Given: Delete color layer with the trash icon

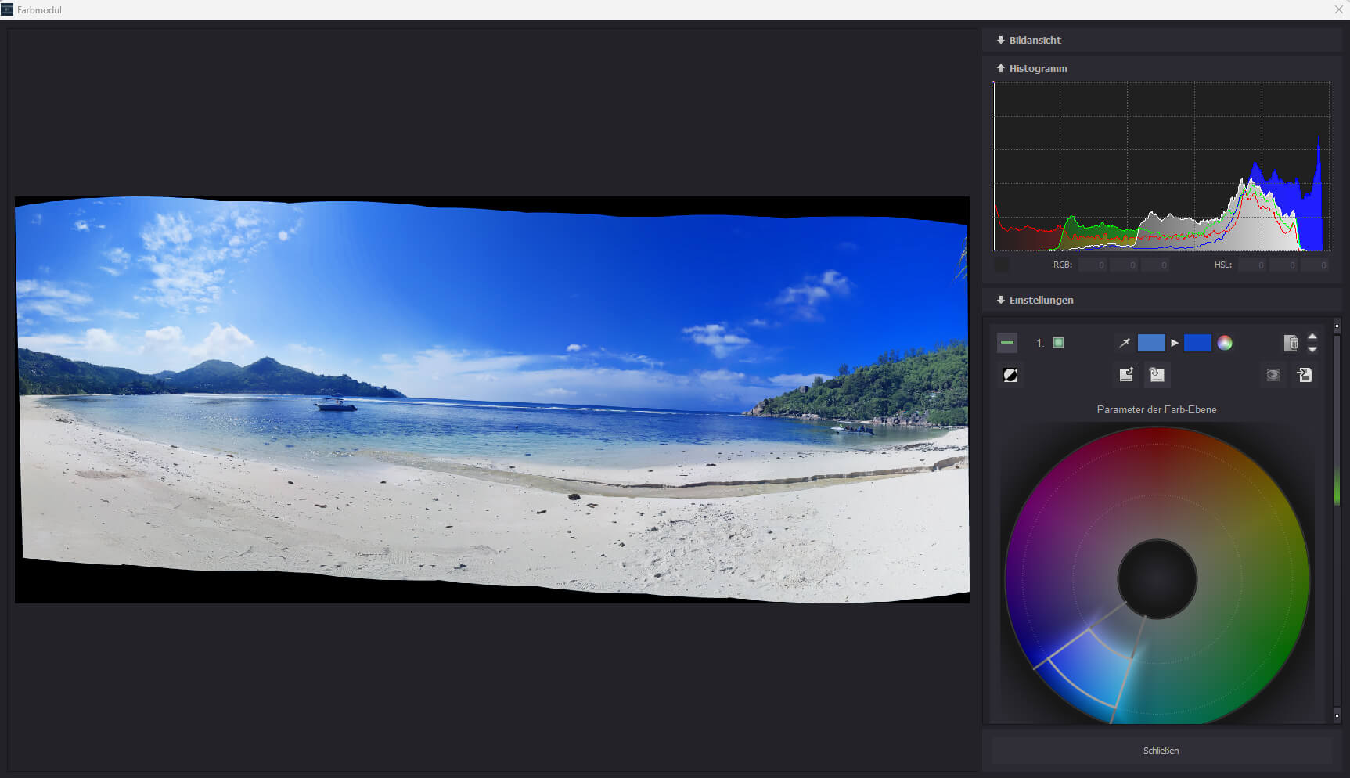Looking at the screenshot, I should pyautogui.click(x=1291, y=343).
